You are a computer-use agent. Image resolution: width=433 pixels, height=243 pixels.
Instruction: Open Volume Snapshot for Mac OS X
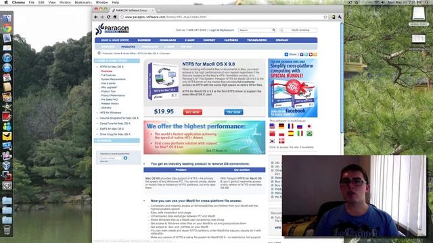(x=119, y=118)
